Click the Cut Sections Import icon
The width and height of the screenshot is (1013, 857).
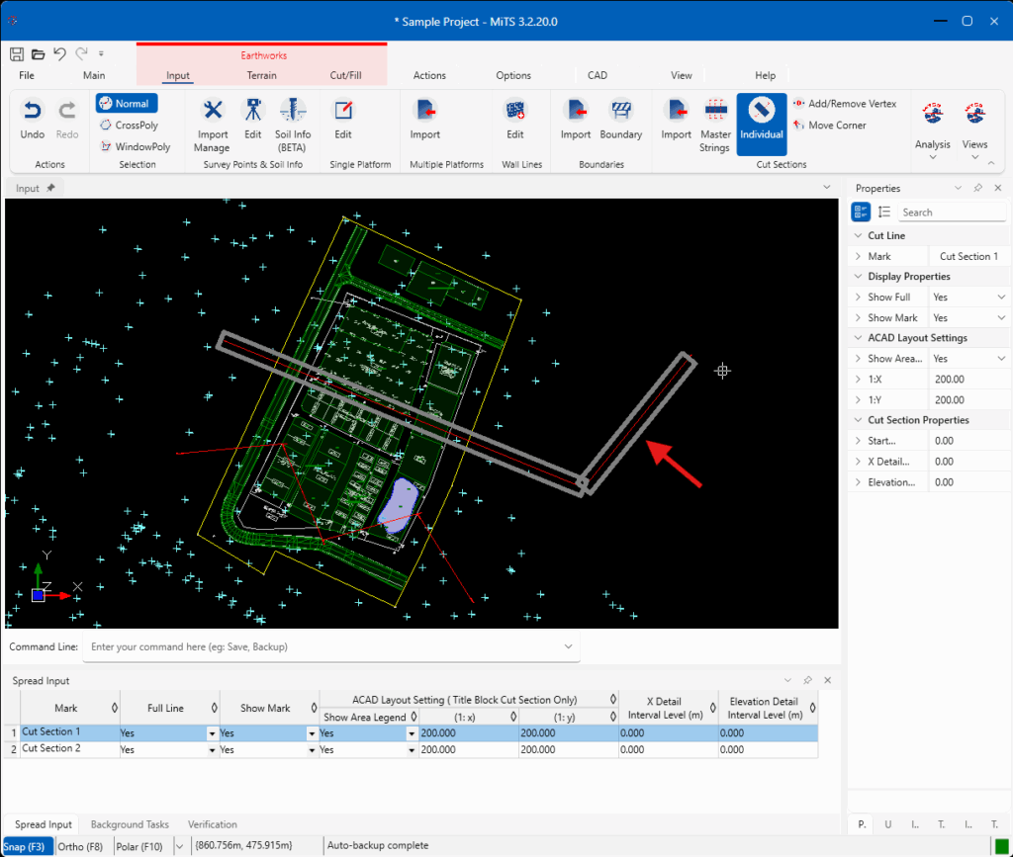(x=677, y=120)
